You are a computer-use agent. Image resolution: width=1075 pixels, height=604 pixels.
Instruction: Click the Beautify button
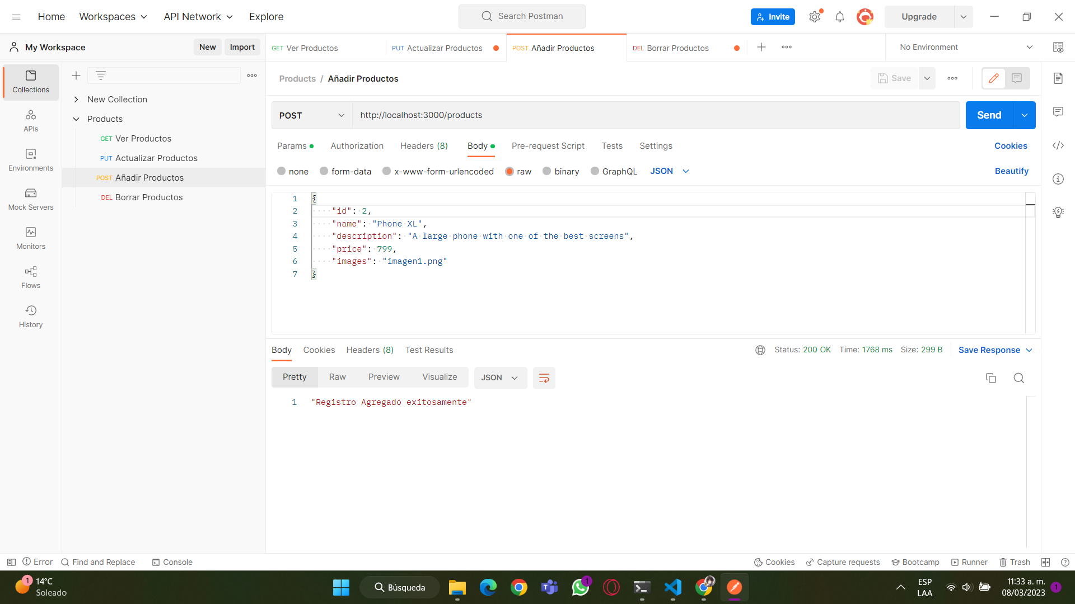[1011, 171]
